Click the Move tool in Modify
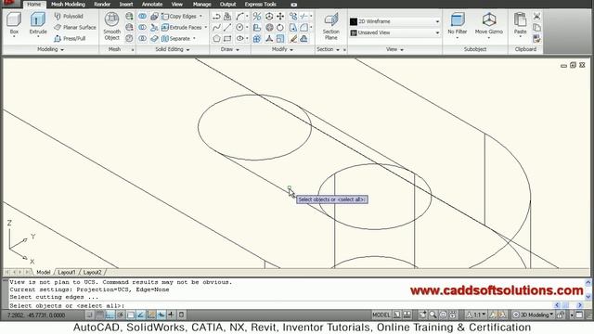The height and width of the screenshot is (334, 594). (280, 17)
